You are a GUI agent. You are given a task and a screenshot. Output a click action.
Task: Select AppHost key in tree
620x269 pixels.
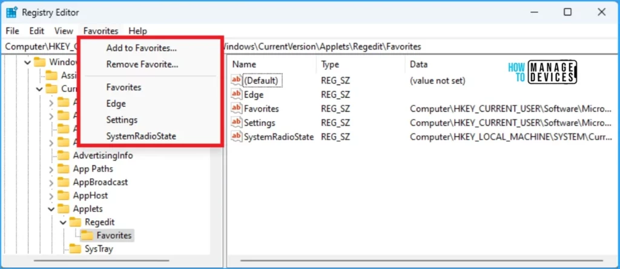[x=90, y=196]
